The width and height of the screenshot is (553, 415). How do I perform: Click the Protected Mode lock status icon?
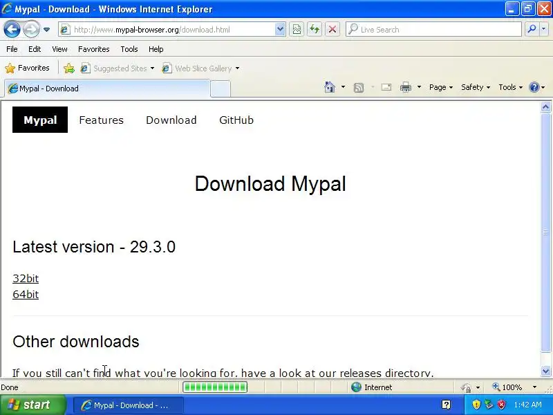(466, 387)
